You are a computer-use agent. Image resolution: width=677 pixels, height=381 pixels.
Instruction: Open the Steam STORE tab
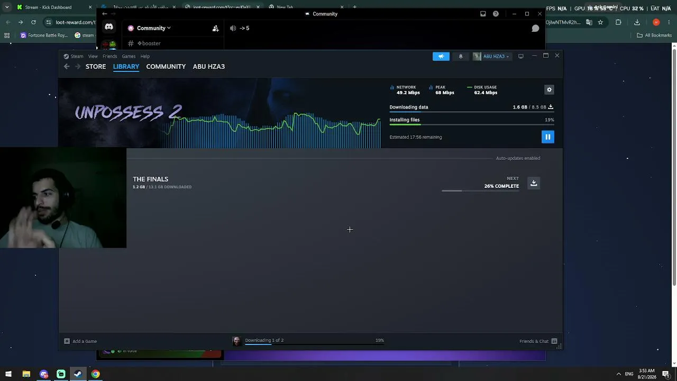tap(96, 67)
